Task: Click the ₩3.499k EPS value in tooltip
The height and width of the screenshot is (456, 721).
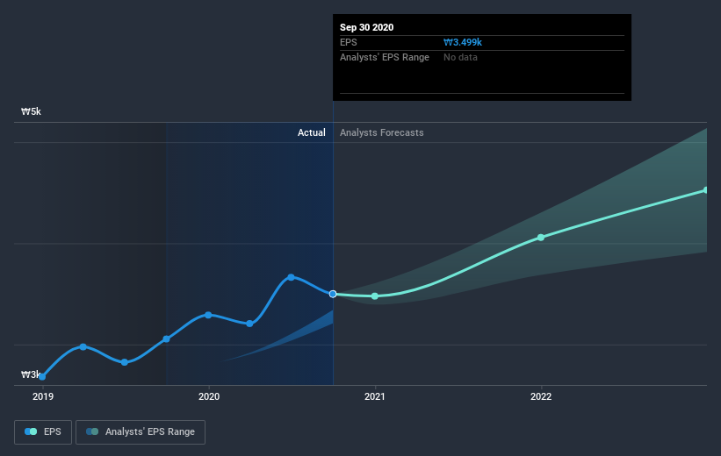Action: pos(463,42)
